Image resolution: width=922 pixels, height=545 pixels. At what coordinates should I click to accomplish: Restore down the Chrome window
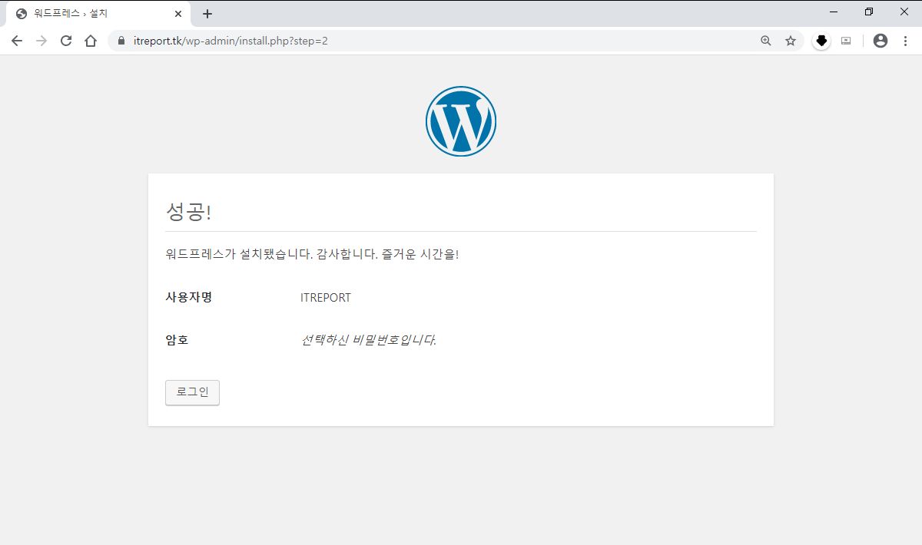click(x=869, y=12)
